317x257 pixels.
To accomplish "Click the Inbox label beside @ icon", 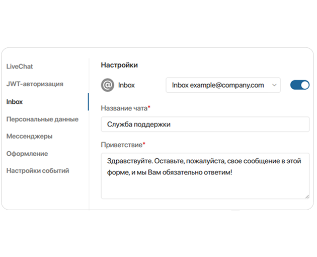I will coord(126,85).
